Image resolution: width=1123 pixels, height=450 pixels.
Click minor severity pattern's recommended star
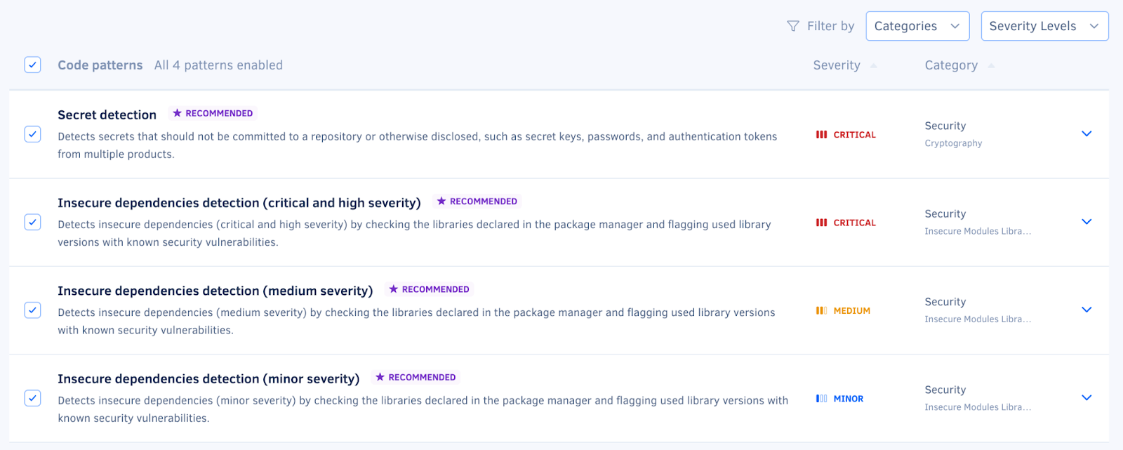tap(380, 377)
